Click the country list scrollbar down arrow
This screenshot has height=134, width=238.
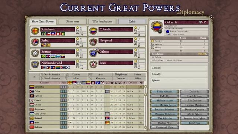click(145, 127)
